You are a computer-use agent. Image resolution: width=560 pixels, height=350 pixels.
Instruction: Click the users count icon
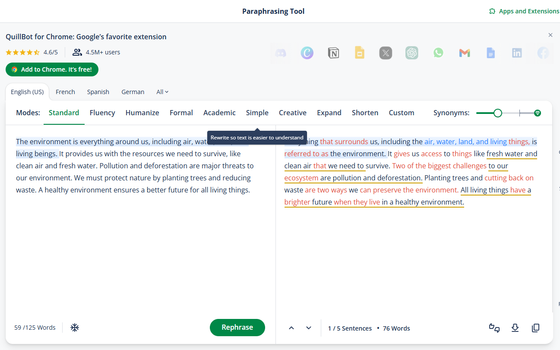point(77,52)
